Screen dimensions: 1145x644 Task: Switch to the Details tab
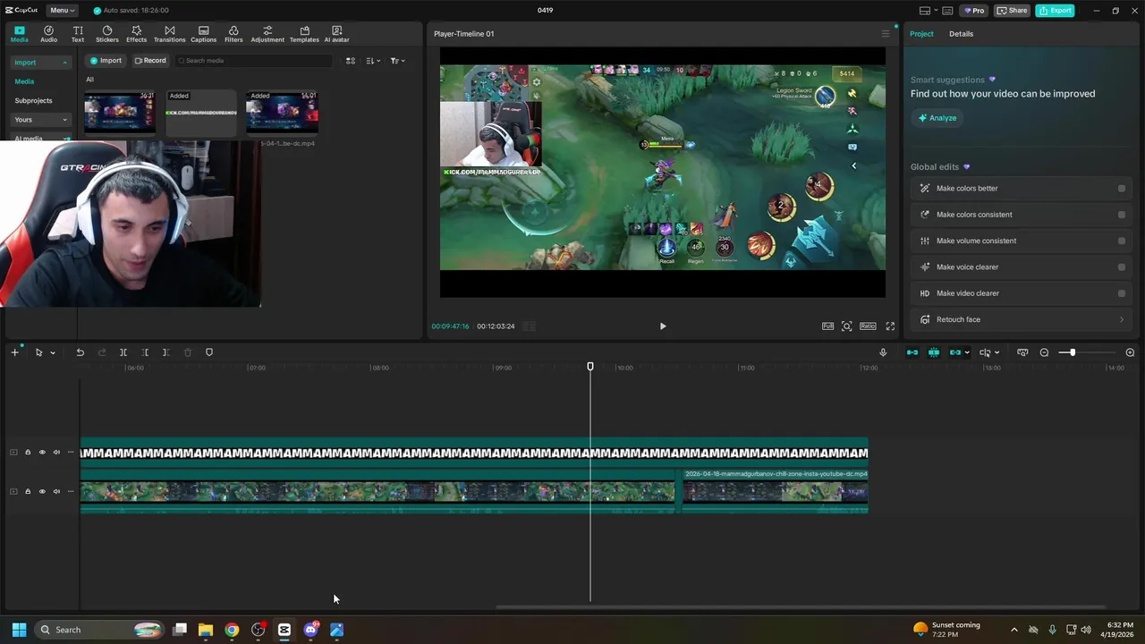tap(961, 34)
